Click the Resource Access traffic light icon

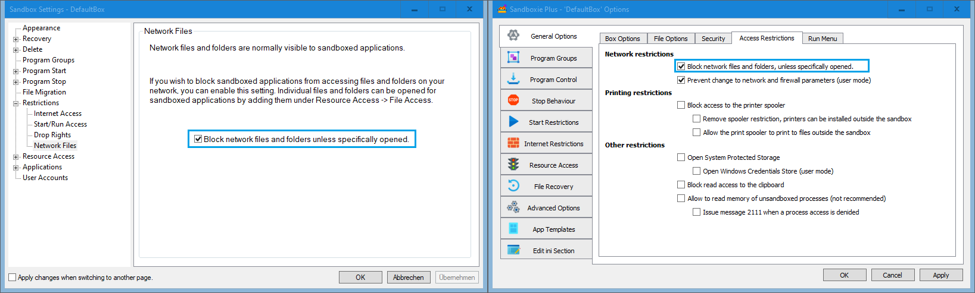[513, 165]
